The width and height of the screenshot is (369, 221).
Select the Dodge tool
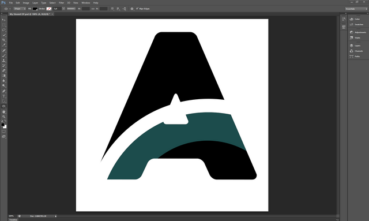point(4,86)
